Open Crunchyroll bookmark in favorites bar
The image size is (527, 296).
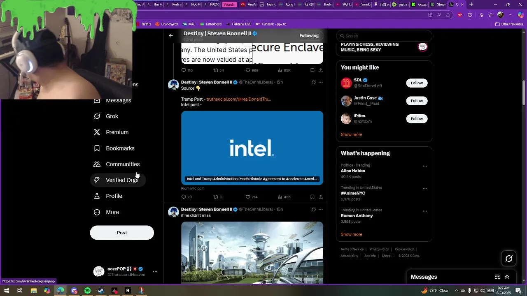[167, 24]
